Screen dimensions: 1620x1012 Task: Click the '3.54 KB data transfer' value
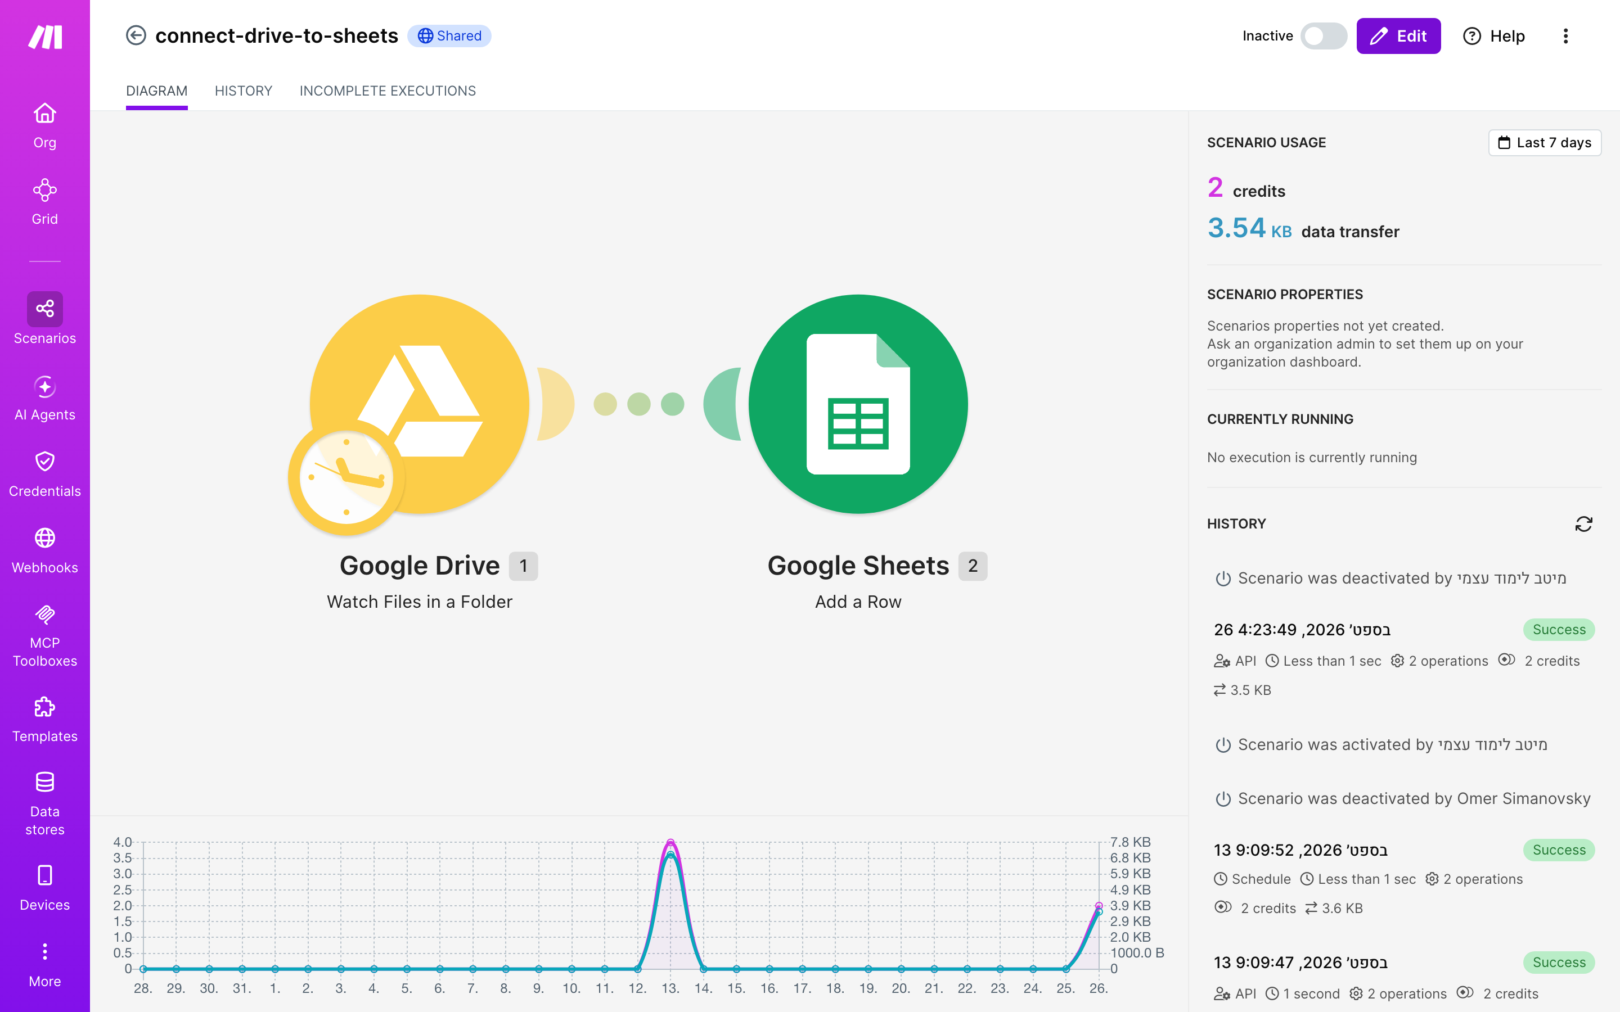[x=1303, y=229]
